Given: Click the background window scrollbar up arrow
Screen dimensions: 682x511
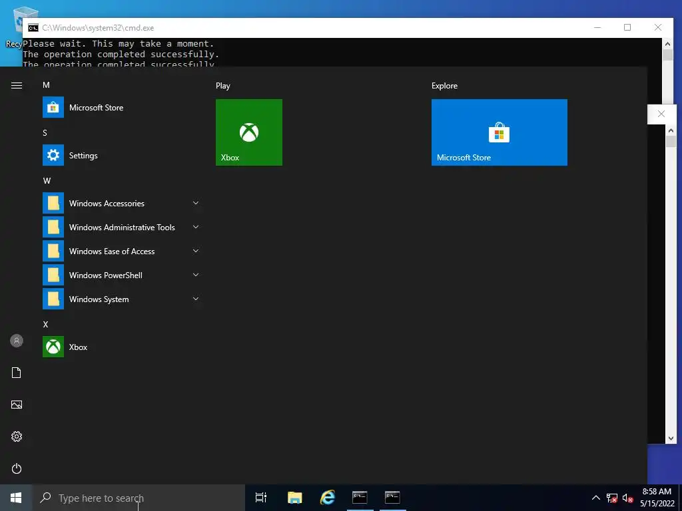Looking at the screenshot, I should tap(671, 130).
